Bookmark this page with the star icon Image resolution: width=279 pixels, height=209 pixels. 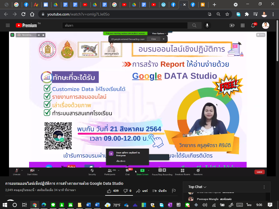click(x=227, y=14)
